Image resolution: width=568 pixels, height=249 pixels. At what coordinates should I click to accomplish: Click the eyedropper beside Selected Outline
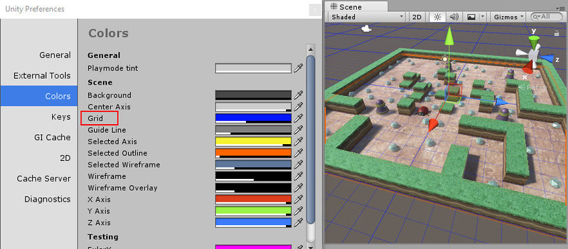pos(298,153)
